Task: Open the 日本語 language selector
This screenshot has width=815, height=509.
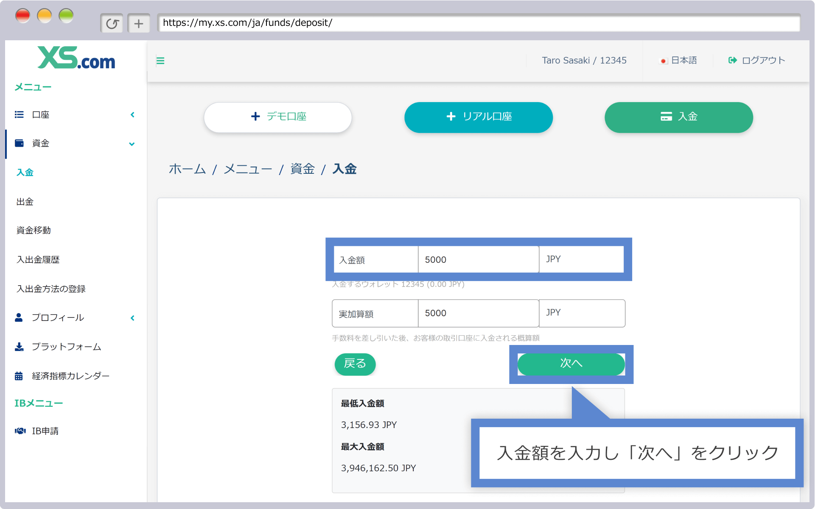Action: [678, 61]
